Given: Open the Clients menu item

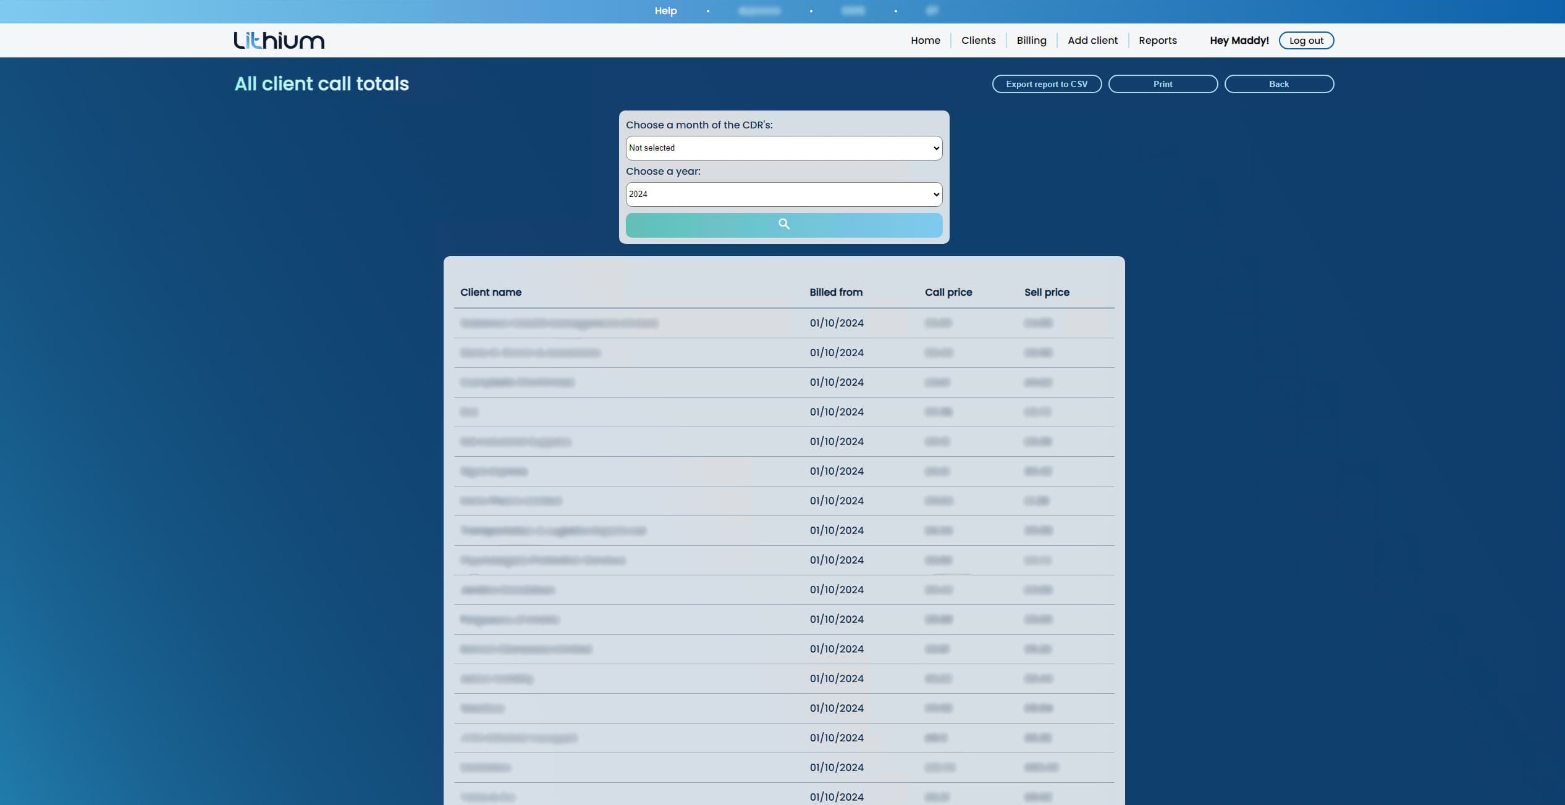Looking at the screenshot, I should pyautogui.click(x=978, y=41).
